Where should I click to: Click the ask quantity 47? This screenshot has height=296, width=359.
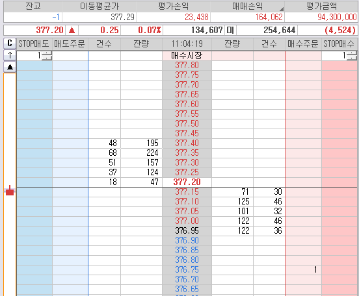coord(154,182)
